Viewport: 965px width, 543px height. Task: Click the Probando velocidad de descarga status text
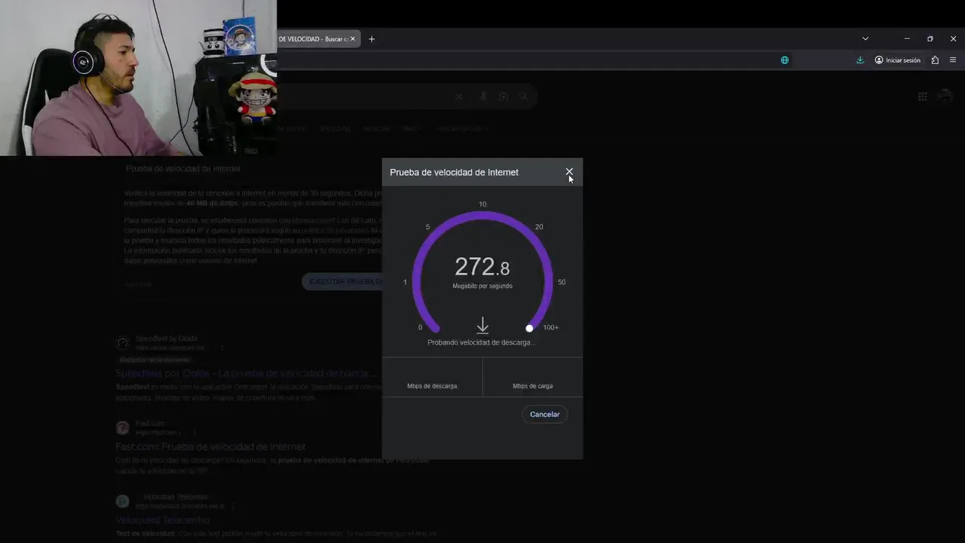tap(482, 342)
